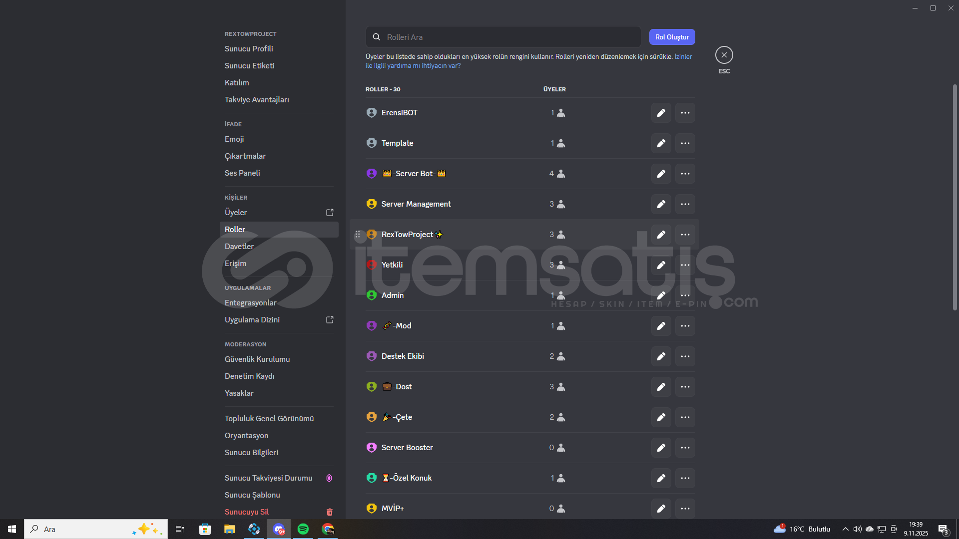The image size is (959, 539).
Task: Expand more options for Server Booster role
Action: click(685, 448)
